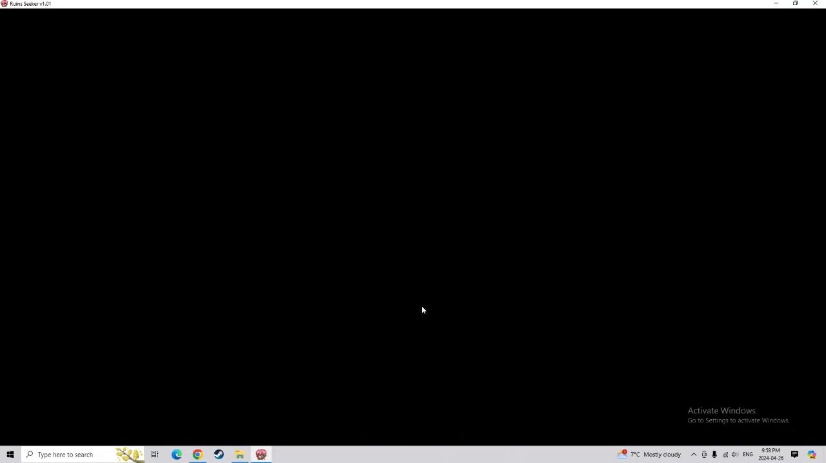Click the Ruins Seeker taskbar icon
Viewport: 826px width, 463px height.
[x=261, y=455]
